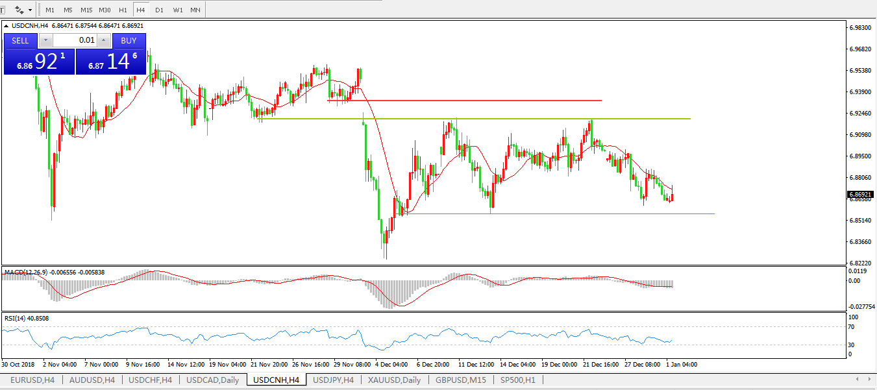Click the text label tool icon
Image resolution: width=877 pixels, height=390 pixels.
[x=3, y=10]
